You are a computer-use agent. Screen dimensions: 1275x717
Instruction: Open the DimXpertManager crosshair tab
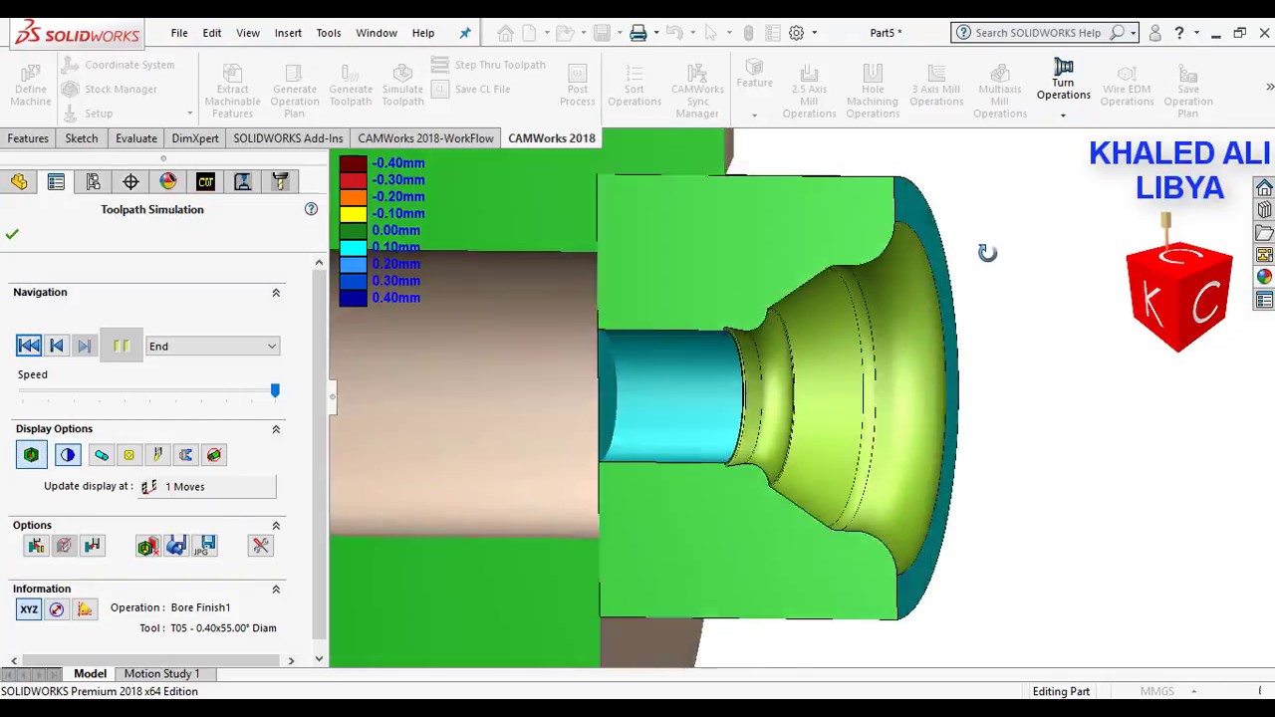click(130, 181)
